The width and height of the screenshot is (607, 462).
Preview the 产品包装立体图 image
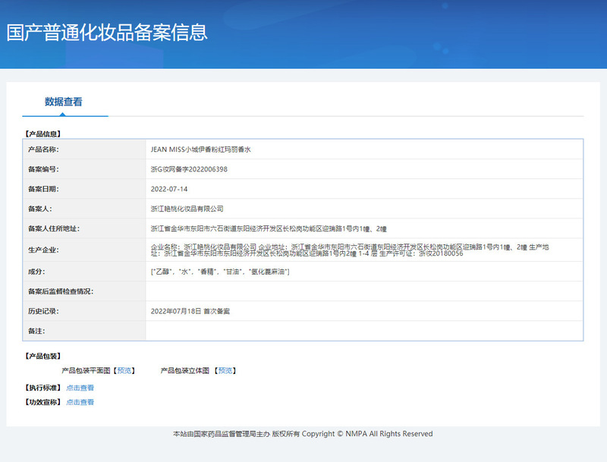tap(225, 371)
